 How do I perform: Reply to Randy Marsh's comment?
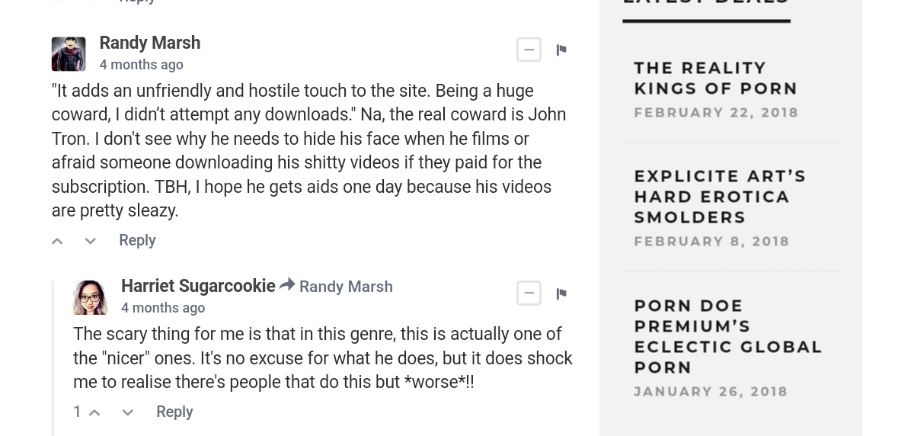point(137,240)
